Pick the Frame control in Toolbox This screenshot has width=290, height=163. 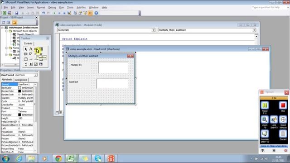[x=26, y=59]
